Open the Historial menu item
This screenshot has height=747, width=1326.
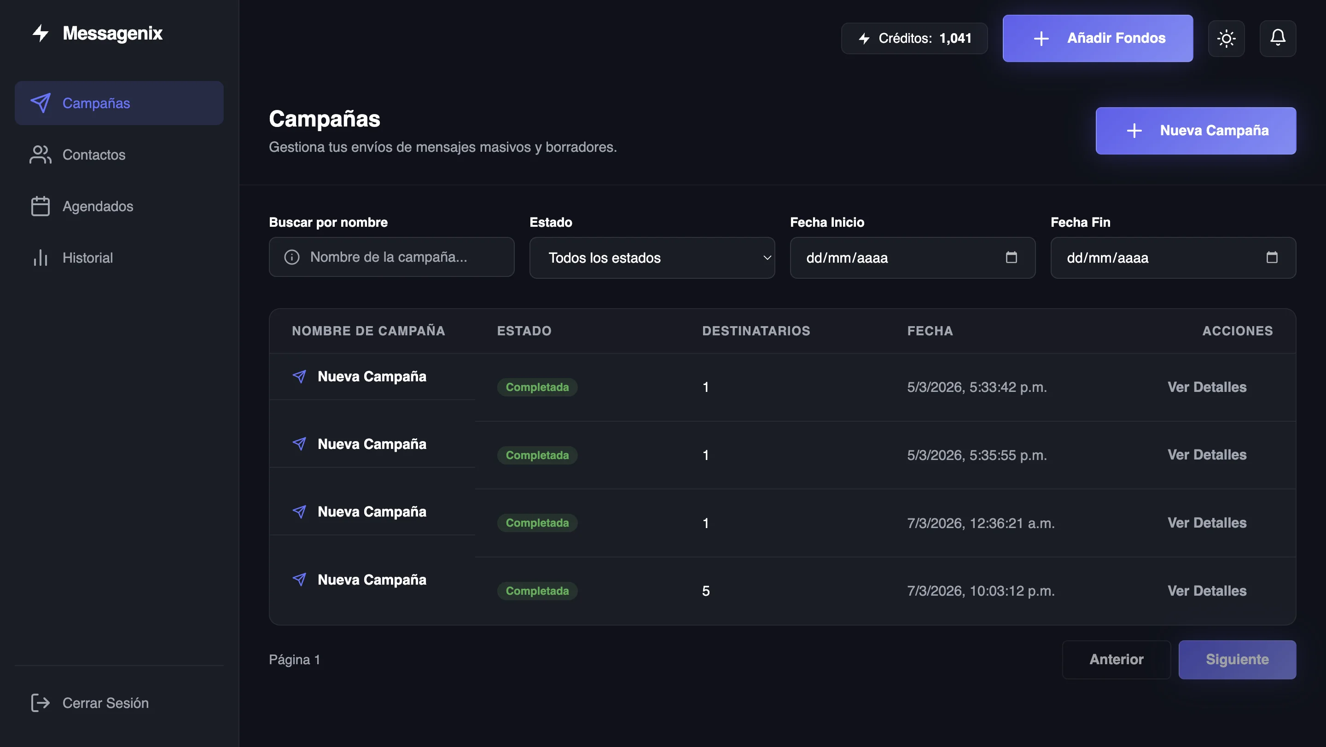[x=87, y=258]
